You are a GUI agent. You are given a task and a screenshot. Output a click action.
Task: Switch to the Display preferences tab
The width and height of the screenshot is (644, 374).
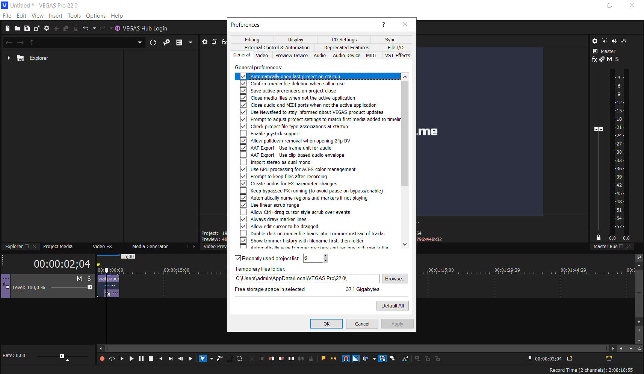coord(296,39)
